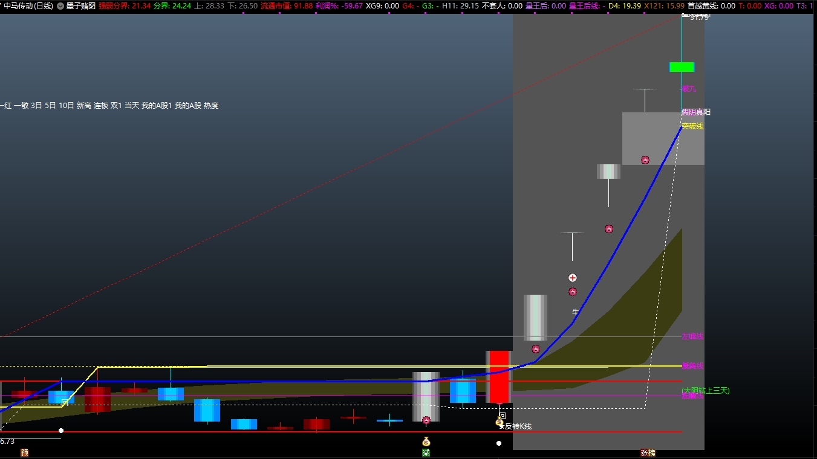Switch to the 10日 tab

coord(67,106)
